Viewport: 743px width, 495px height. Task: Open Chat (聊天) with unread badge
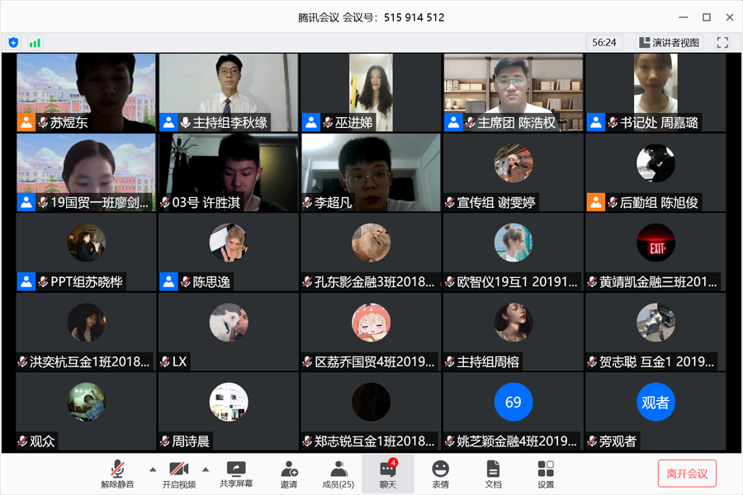(x=388, y=474)
